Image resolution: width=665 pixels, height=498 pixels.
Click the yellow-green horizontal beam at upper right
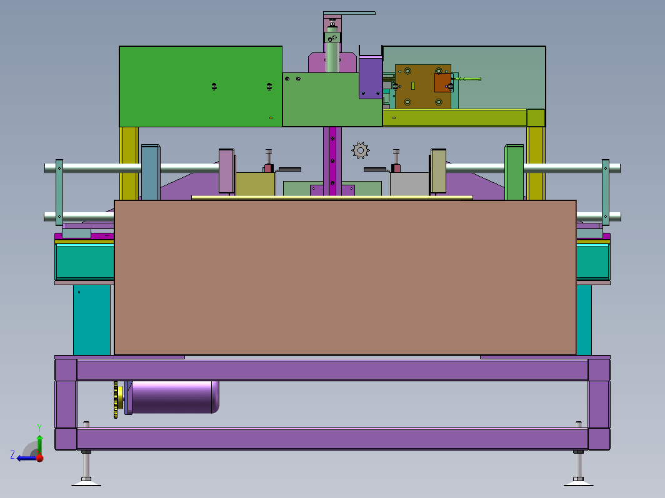point(454,118)
